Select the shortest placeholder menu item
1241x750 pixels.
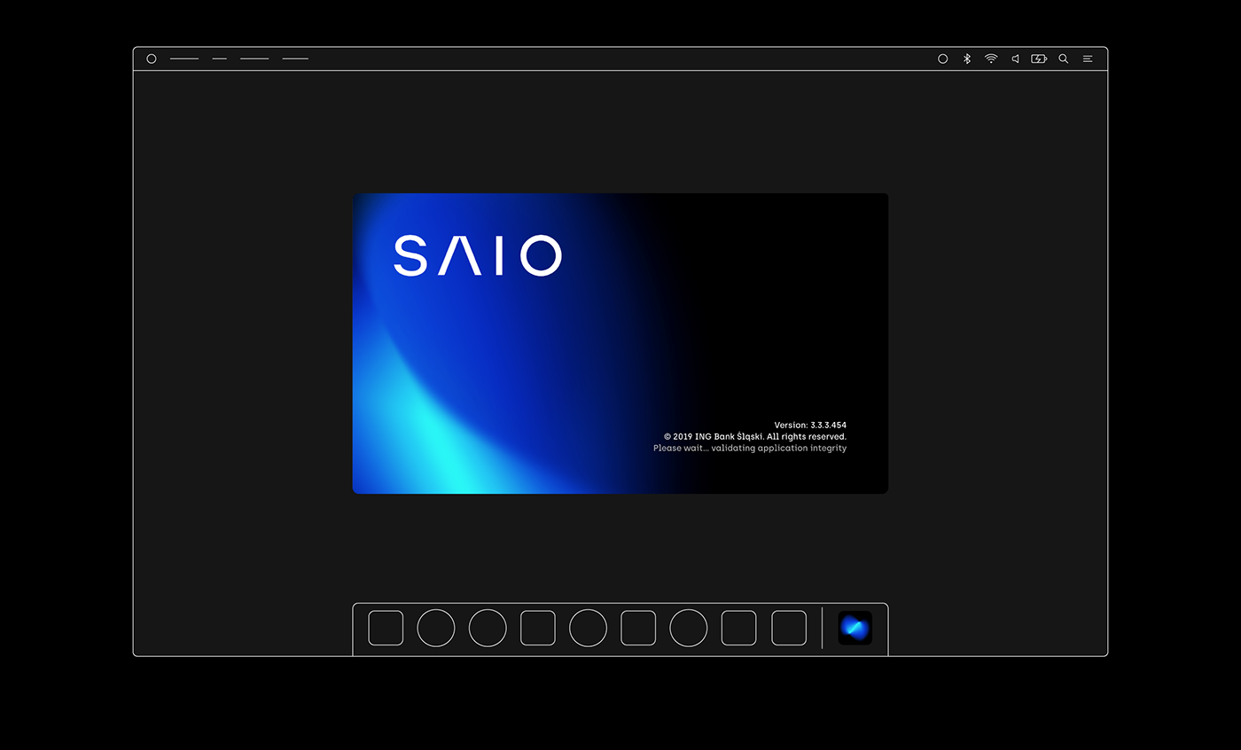[x=220, y=59]
